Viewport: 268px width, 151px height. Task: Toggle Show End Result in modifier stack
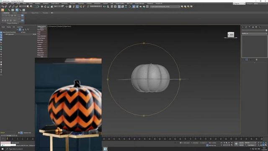click(246, 60)
